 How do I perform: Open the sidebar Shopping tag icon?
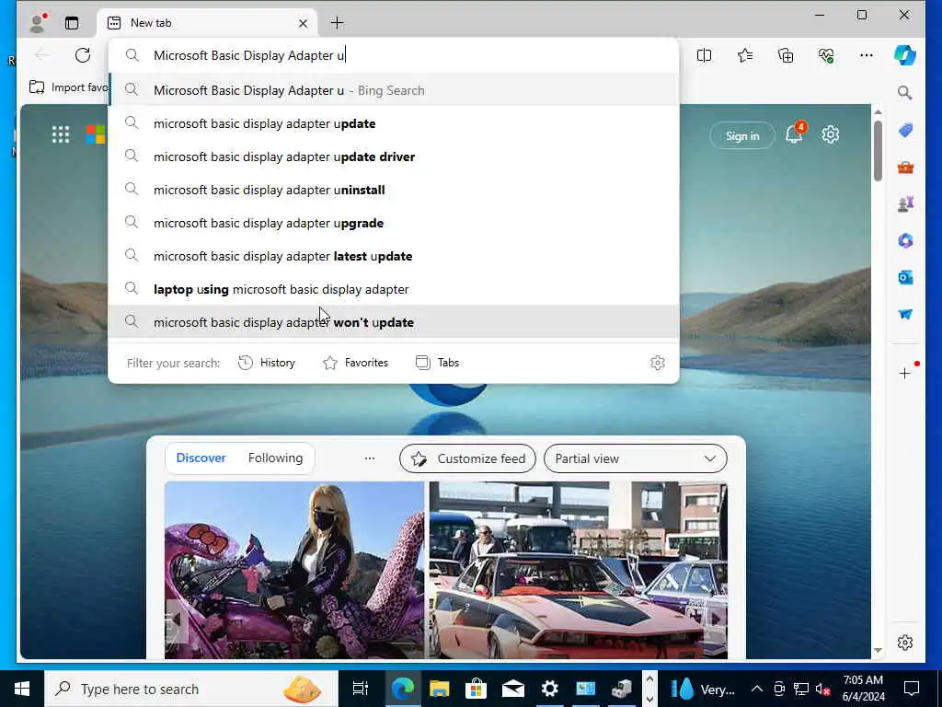(x=905, y=130)
